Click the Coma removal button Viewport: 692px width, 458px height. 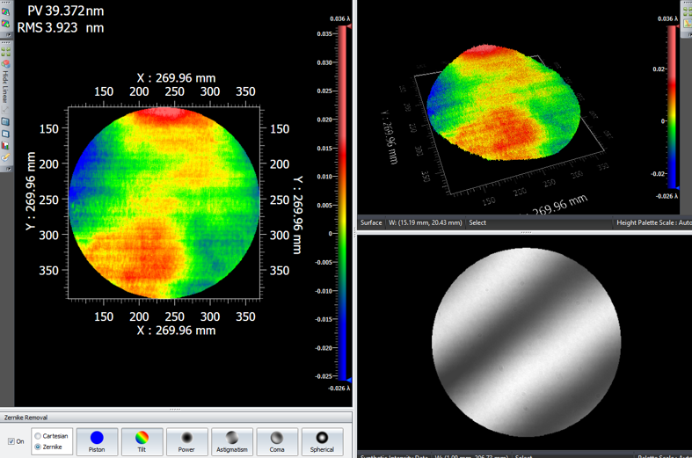tap(277, 441)
